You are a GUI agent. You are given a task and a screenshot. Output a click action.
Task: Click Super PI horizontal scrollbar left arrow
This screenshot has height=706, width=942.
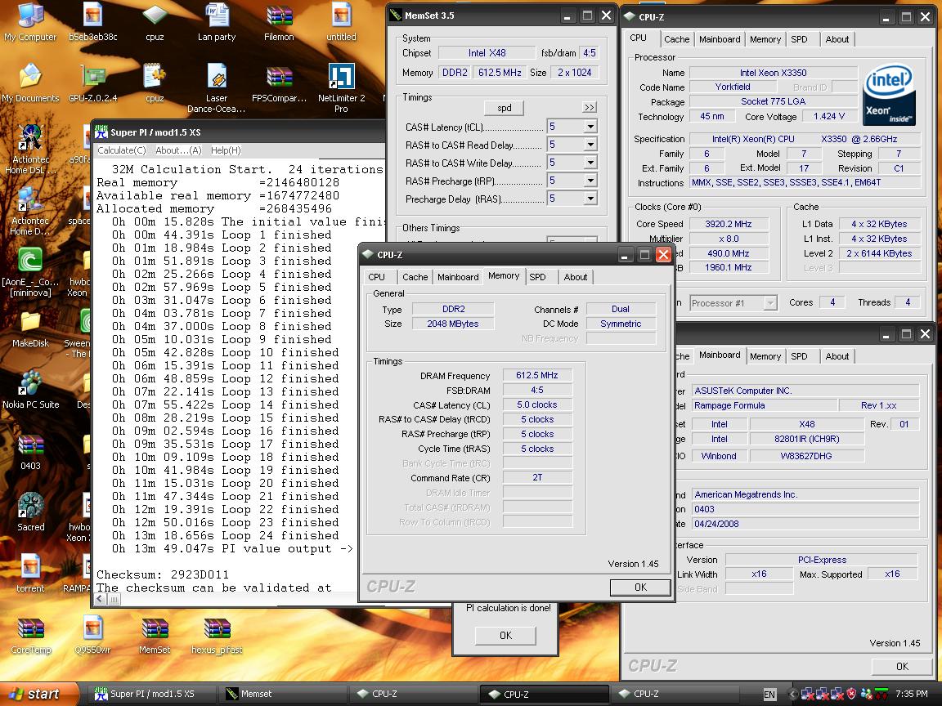coord(101,599)
